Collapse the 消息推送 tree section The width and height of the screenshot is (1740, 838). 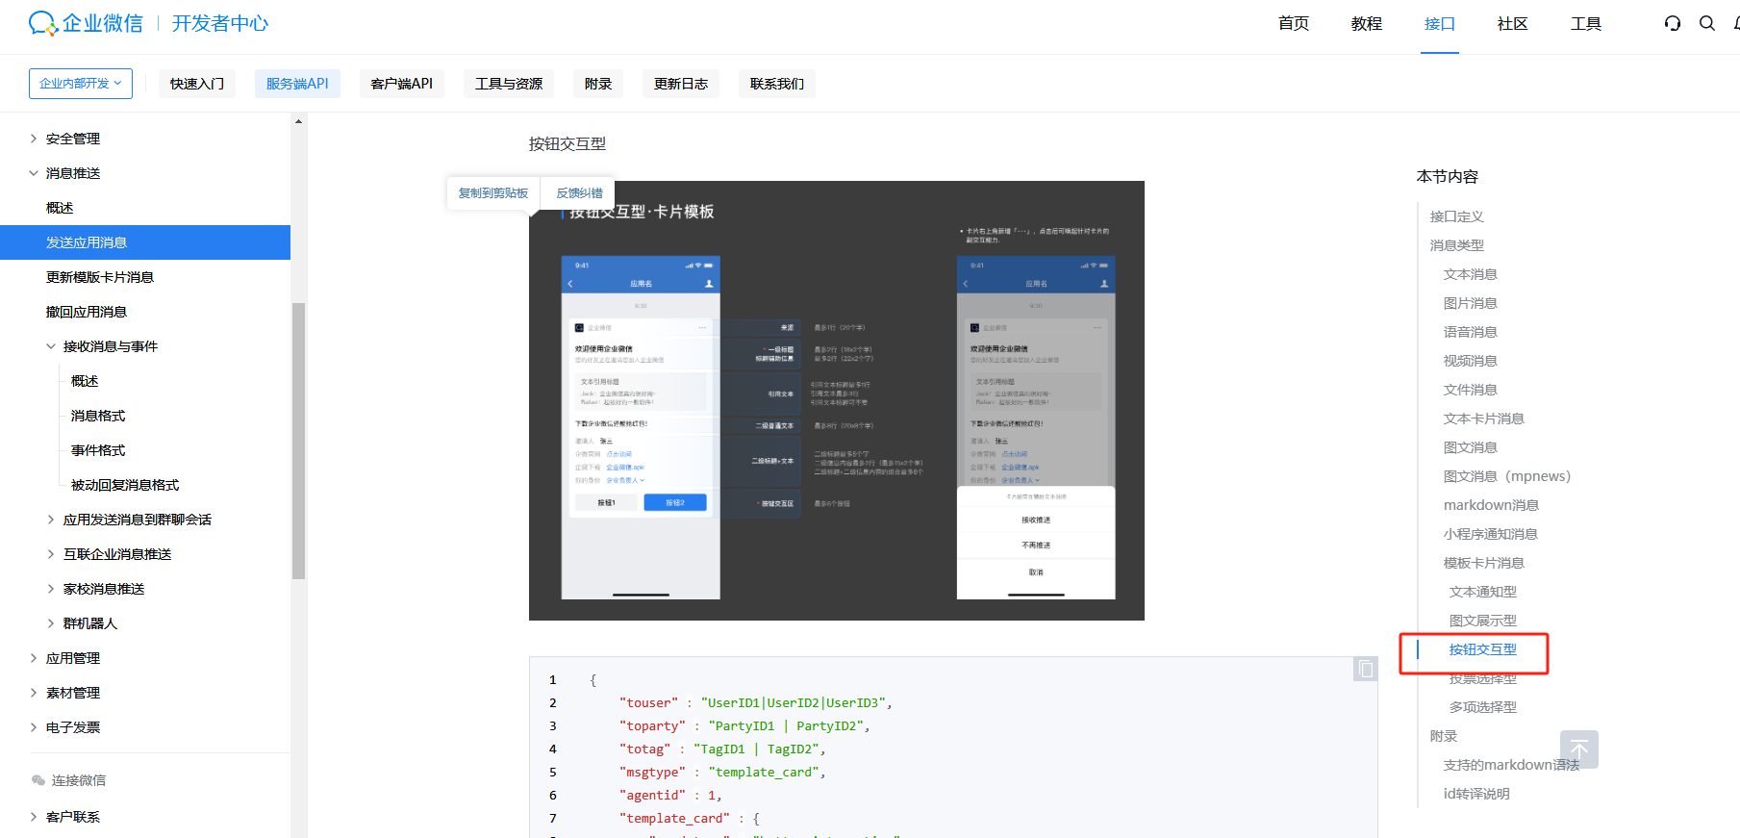pyautogui.click(x=34, y=173)
